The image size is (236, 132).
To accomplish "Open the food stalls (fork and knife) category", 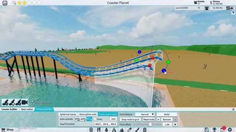I will click(x=99, y=129).
